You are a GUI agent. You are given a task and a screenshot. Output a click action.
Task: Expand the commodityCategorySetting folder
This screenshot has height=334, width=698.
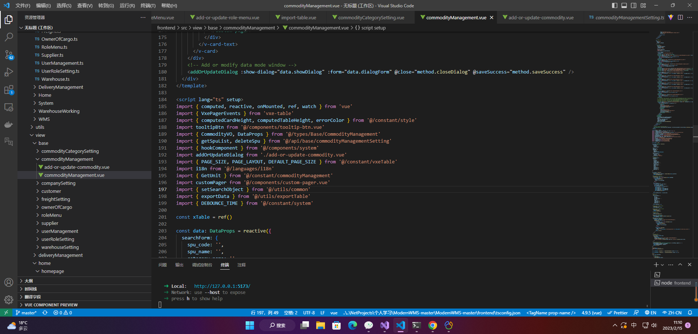tap(84, 151)
